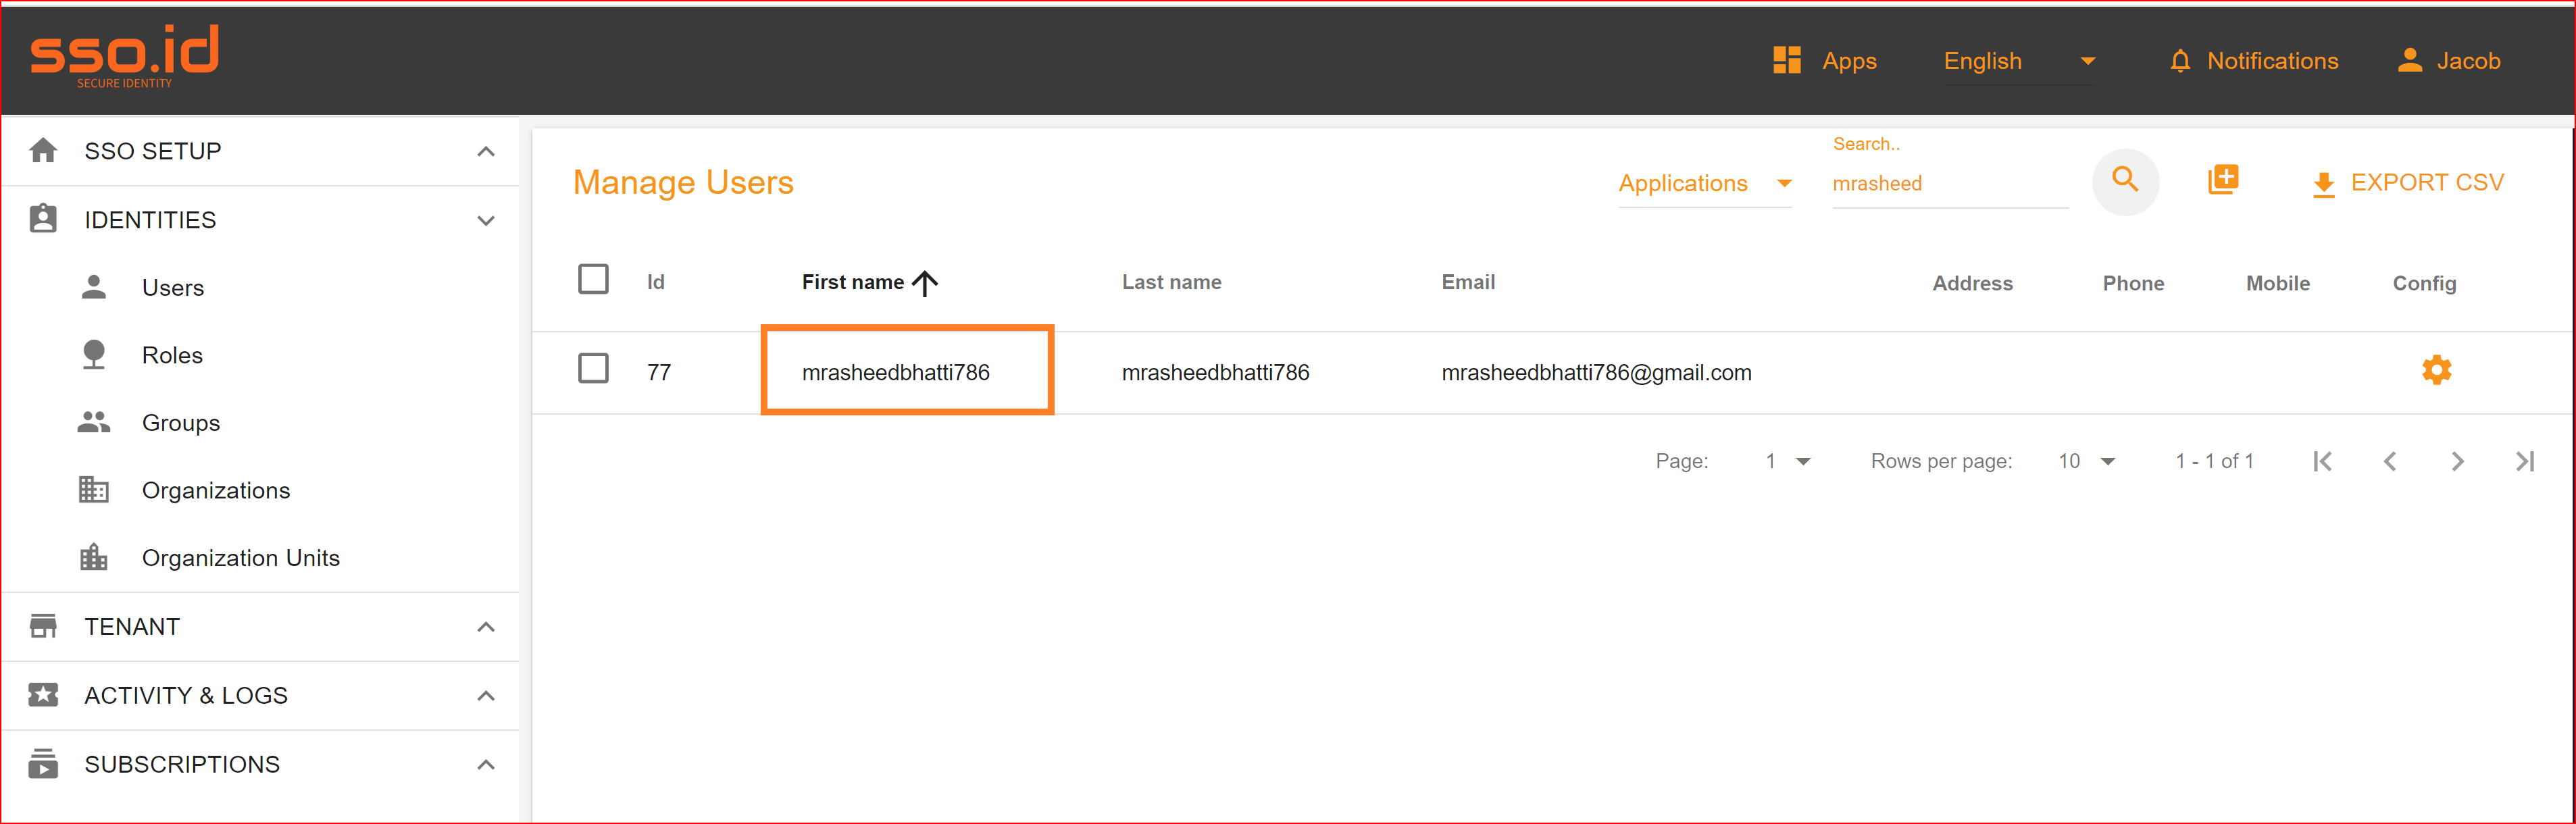2576x824 pixels.
Task: Open the Rows per page dropdown
Action: pos(2087,461)
